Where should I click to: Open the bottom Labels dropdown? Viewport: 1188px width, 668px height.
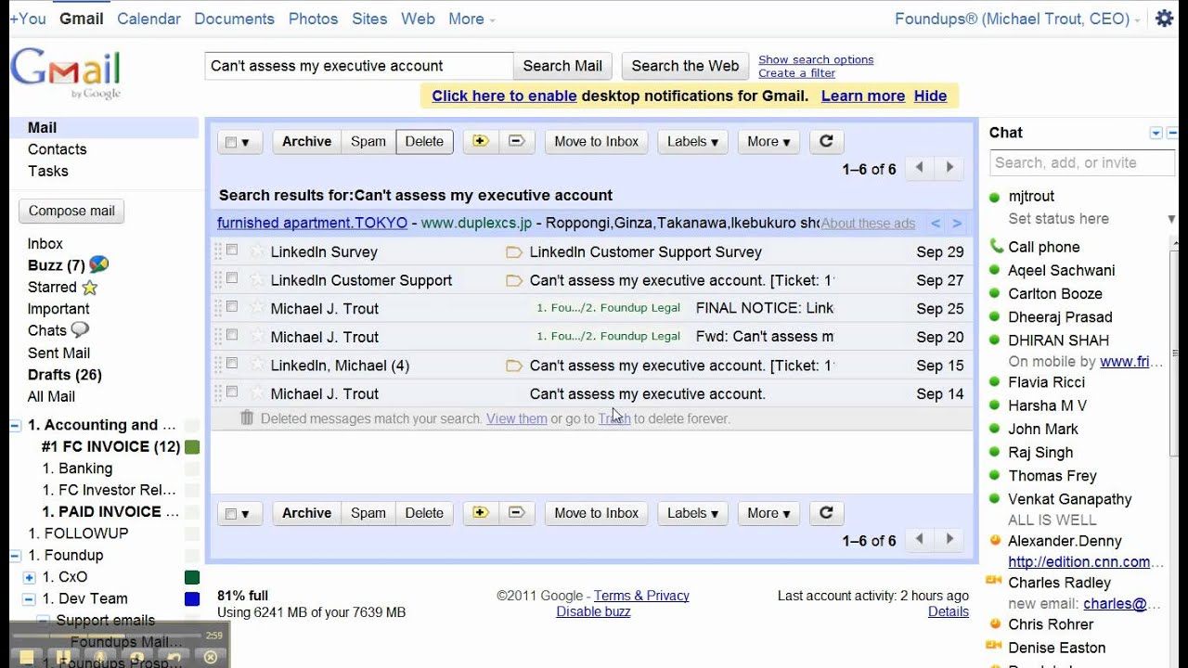[x=692, y=512]
